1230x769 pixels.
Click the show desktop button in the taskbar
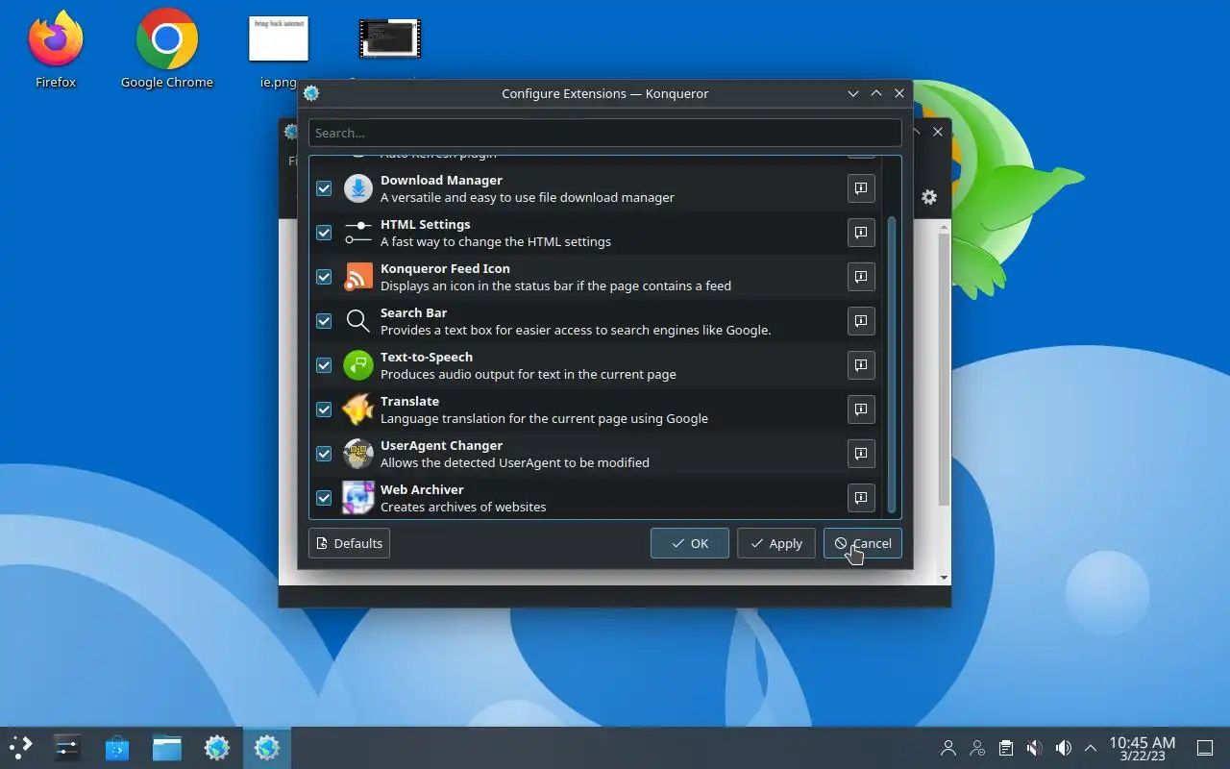pos(1205,748)
